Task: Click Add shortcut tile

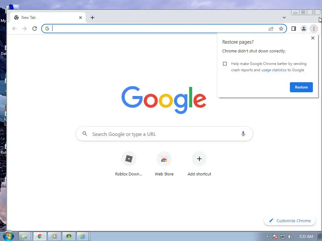Action: (x=199, y=164)
